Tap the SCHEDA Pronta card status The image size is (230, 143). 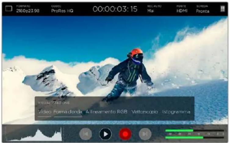coord(203,9)
